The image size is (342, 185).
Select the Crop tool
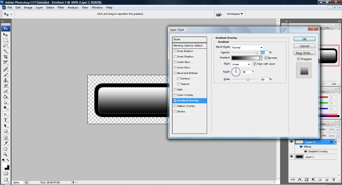(x=6, y=57)
